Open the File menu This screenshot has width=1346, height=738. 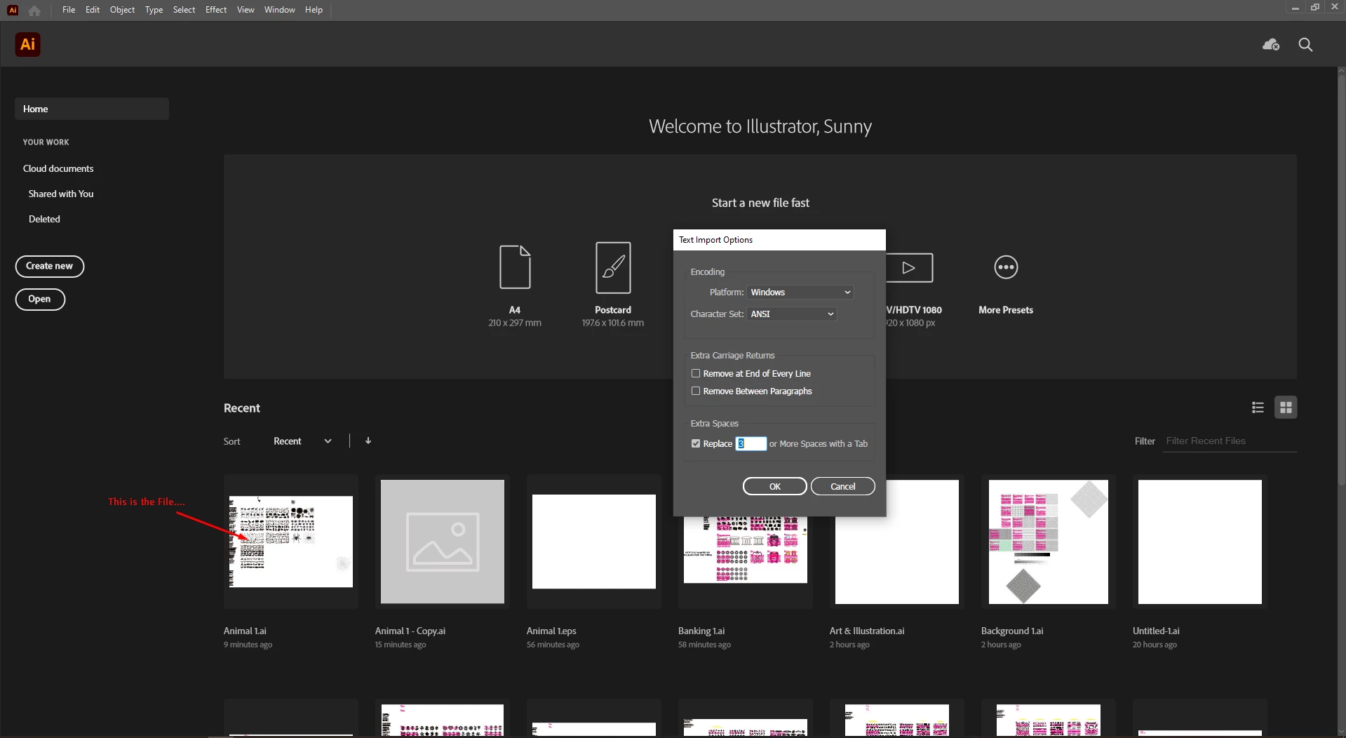coord(69,10)
